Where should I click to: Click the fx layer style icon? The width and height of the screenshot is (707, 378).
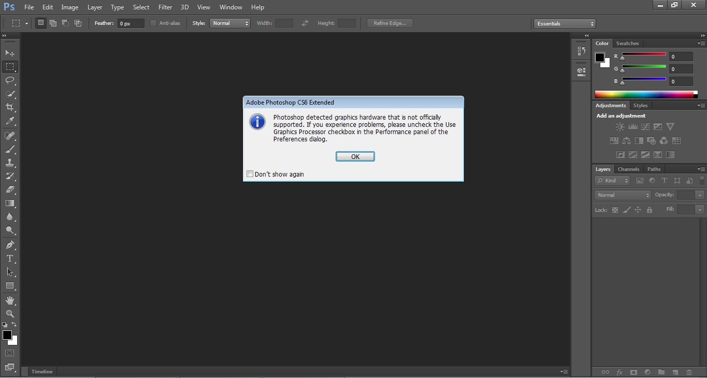[619, 372]
